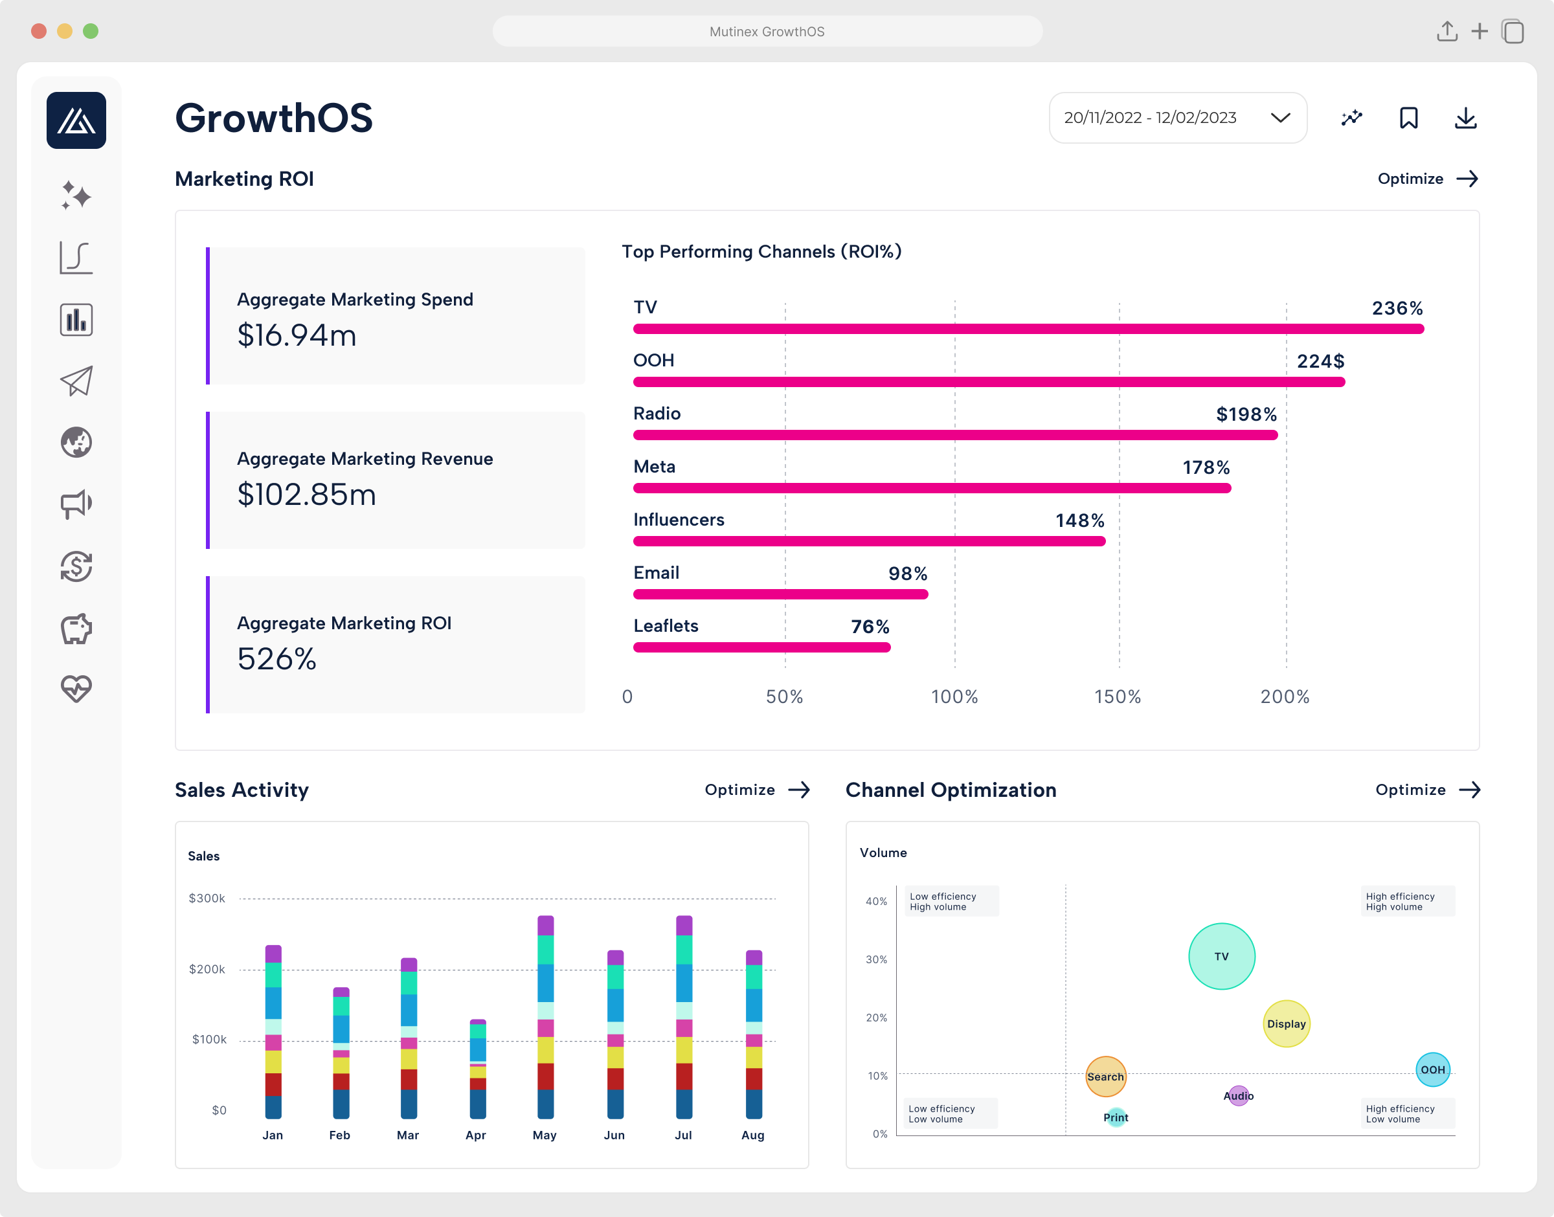Click the trend sparkline icon in header
This screenshot has width=1554, height=1217.
click(1351, 118)
